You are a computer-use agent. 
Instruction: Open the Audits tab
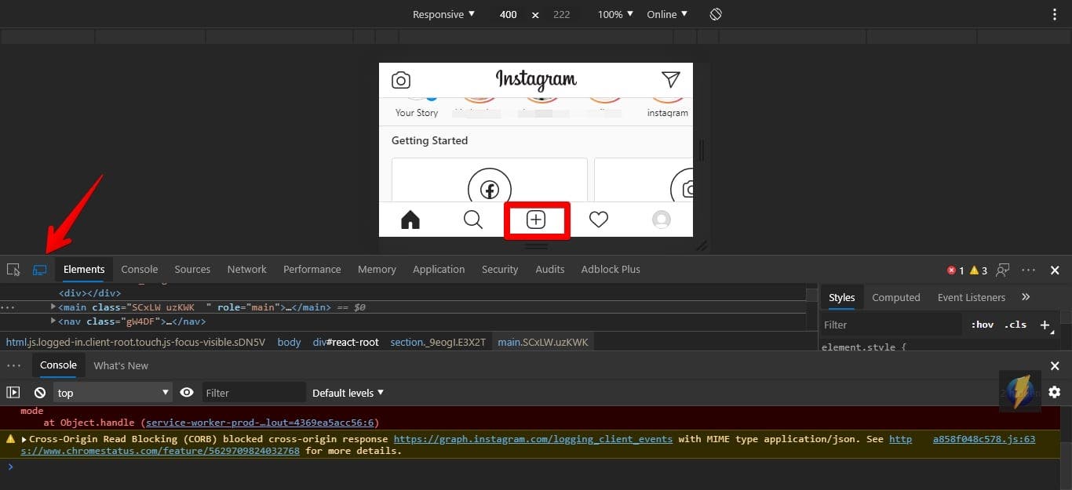coord(550,269)
